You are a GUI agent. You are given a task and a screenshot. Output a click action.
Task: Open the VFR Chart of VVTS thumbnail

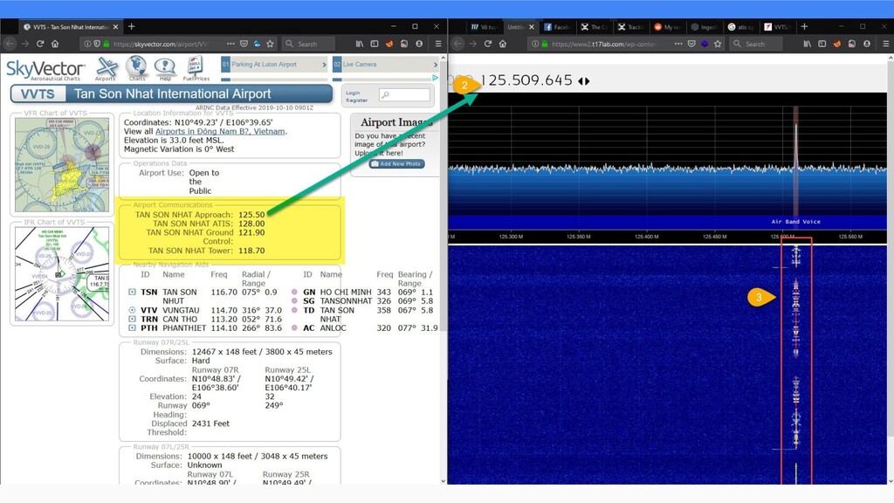click(x=62, y=165)
